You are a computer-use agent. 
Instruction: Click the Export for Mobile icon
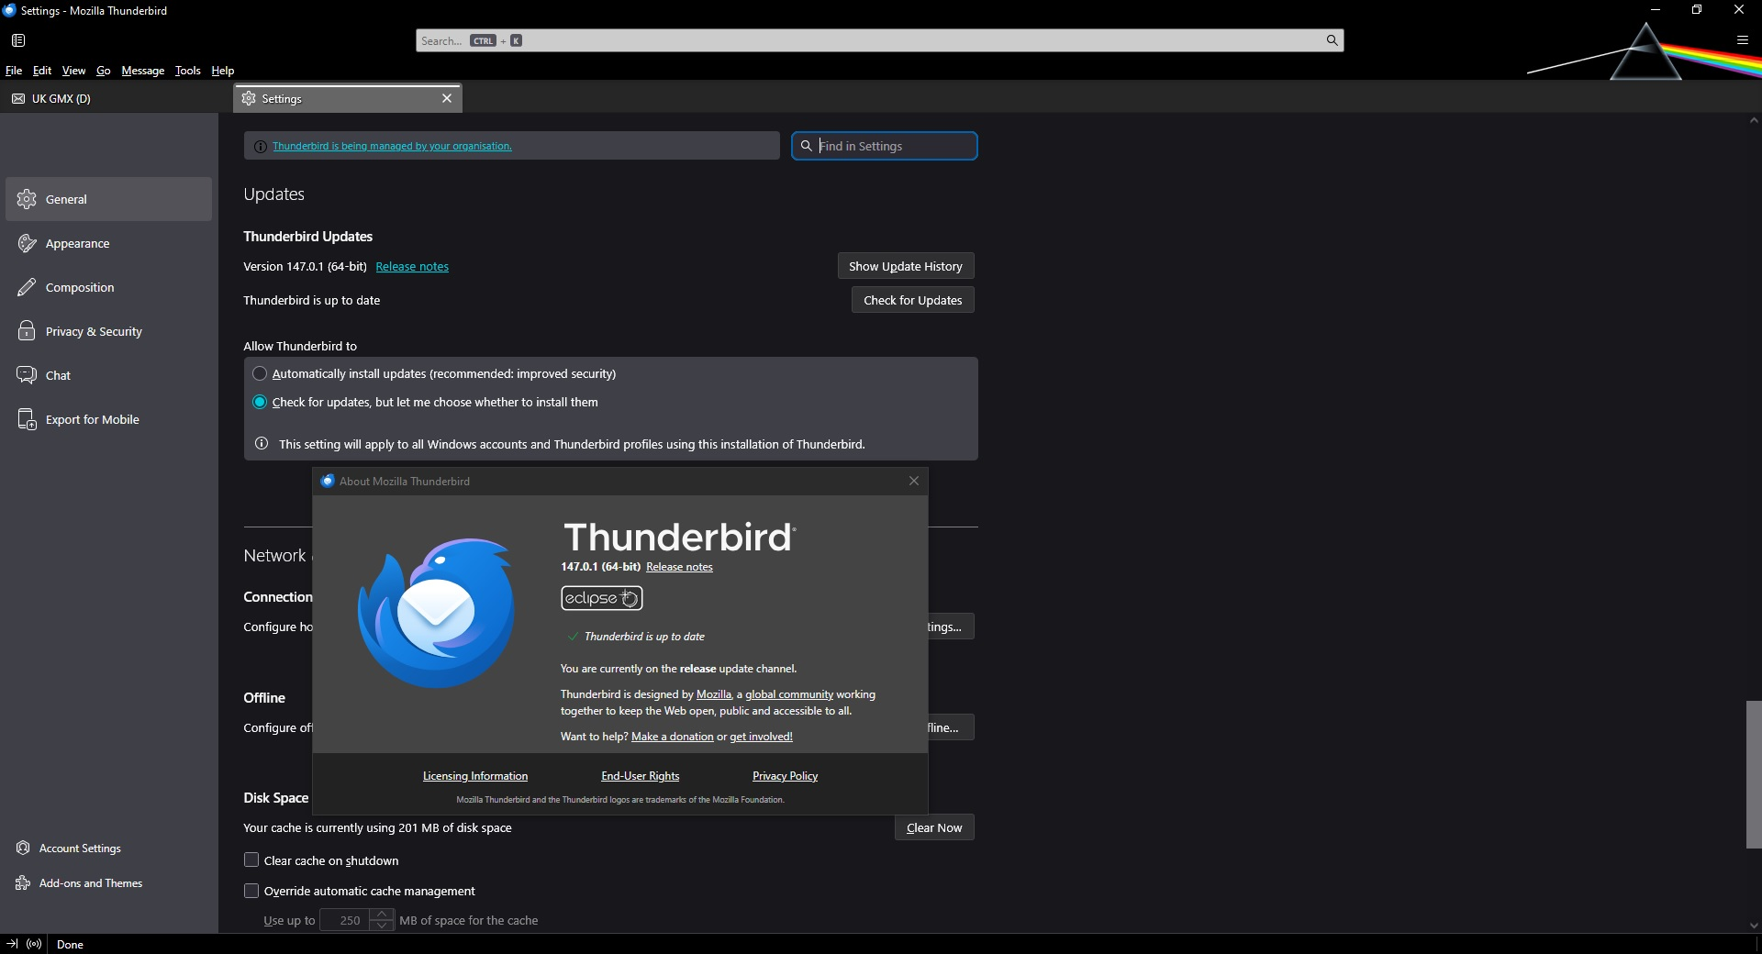pyautogui.click(x=27, y=419)
